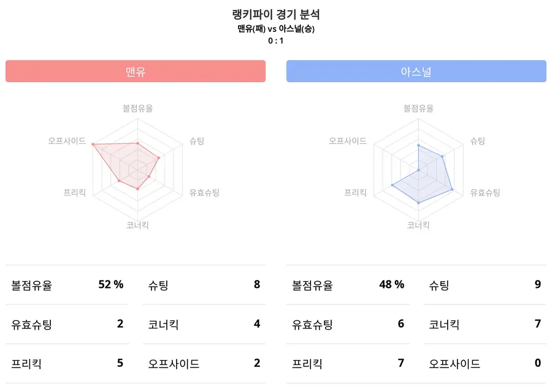Select the 맨유 오프사이드 stat row label
This screenshot has height=389, width=552.
[174, 363]
